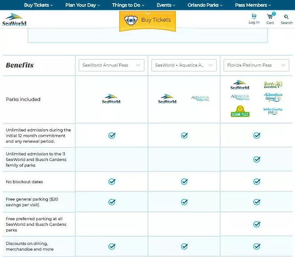
Task: Click No blockout dates checkmark for SeaWorld Annual Pass
Action: [x=112, y=181]
